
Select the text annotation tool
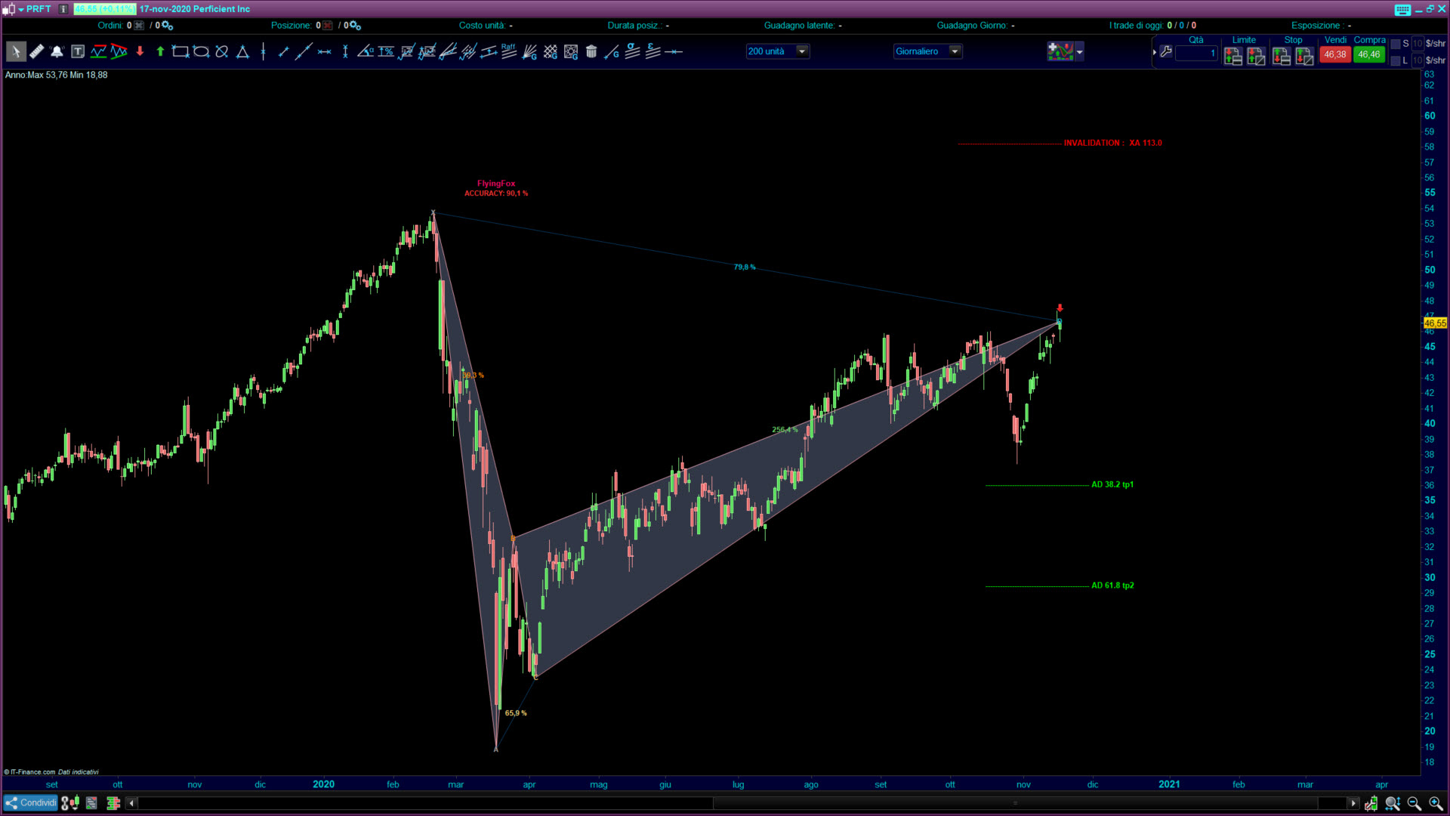78,52
